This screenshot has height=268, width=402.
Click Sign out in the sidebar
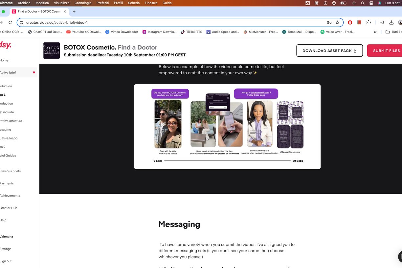pyautogui.click(x=6, y=261)
